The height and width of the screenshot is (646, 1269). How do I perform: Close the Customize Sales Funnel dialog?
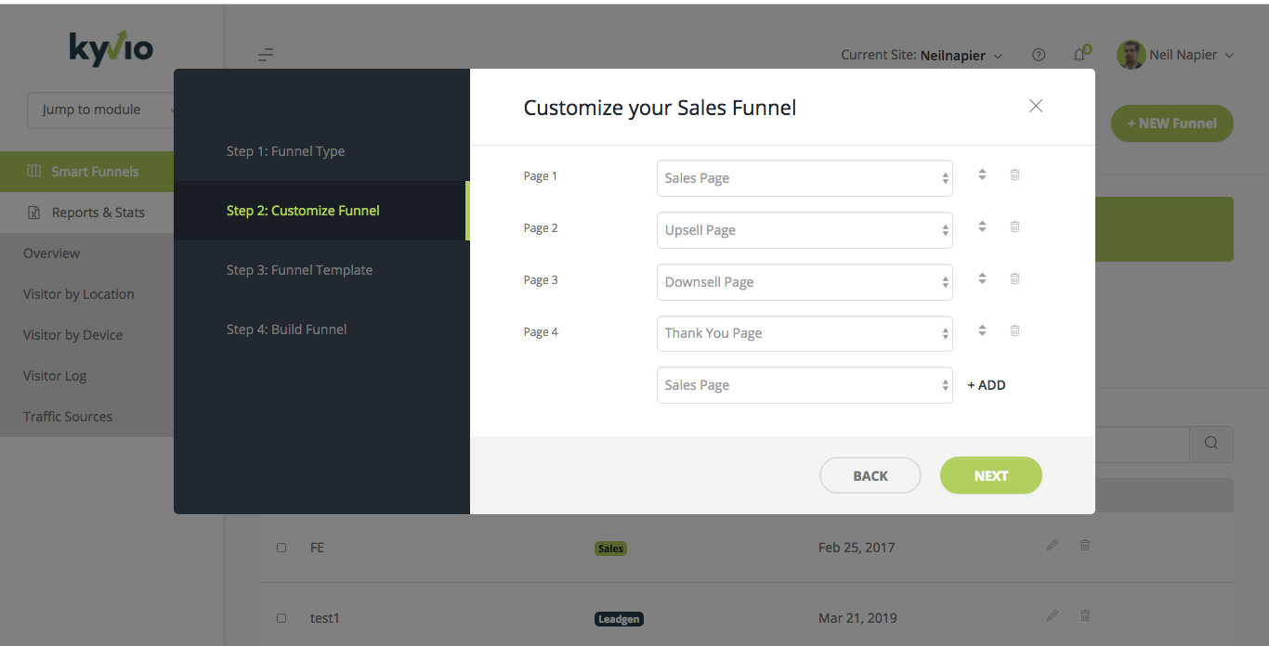(x=1036, y=106)
